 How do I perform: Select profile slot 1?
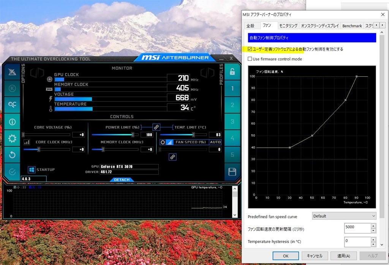(232, 88)
